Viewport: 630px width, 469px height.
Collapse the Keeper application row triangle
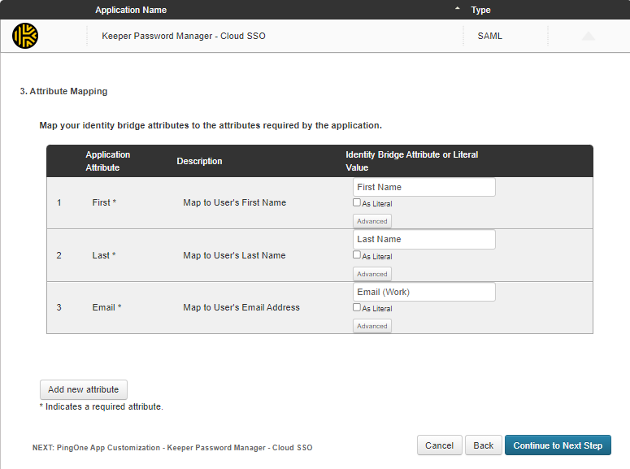(x=589, y=37)
